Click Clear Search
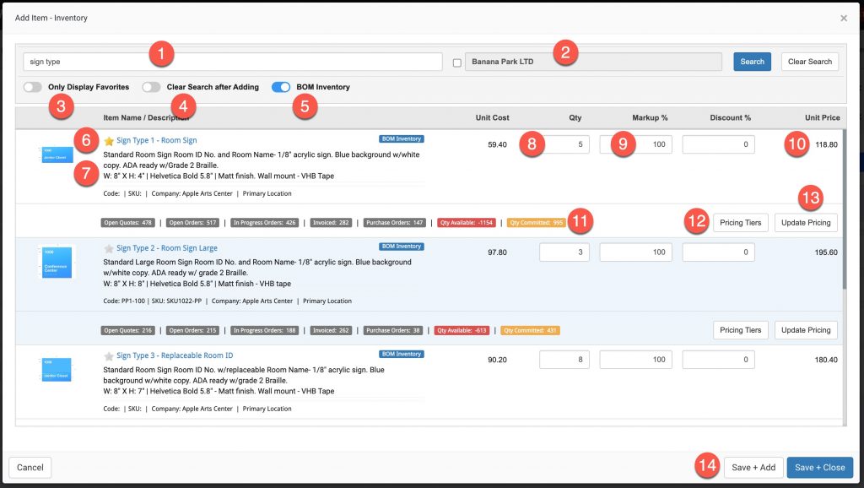The width and height of the screenshot is (864, 488). 809,61
